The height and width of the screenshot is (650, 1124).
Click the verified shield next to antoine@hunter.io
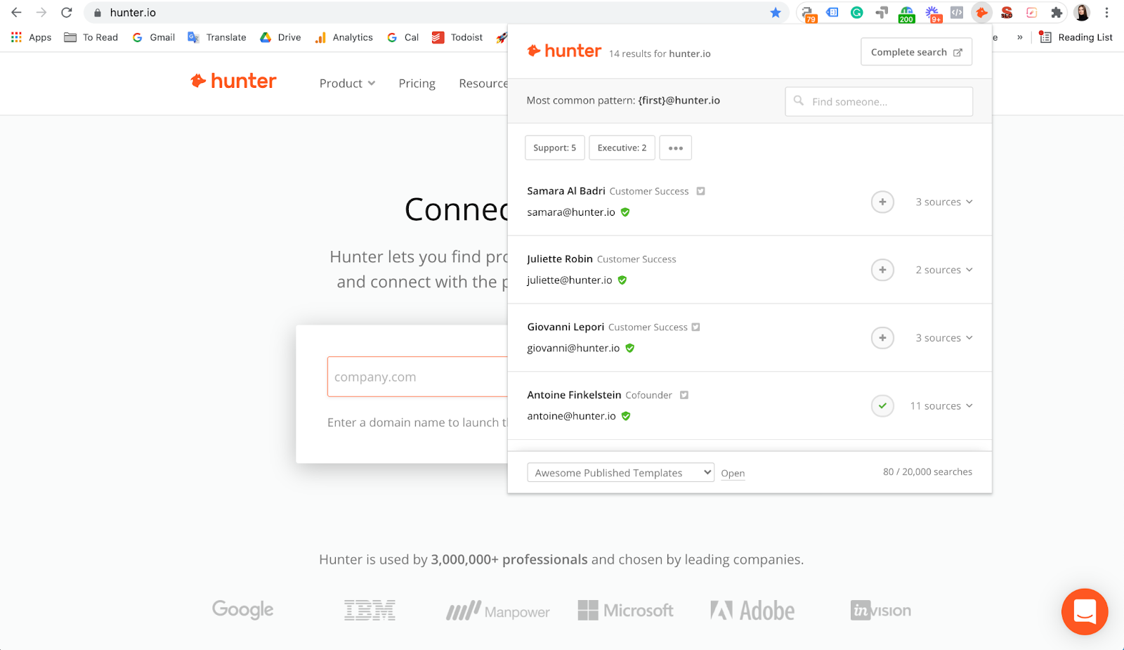[x=626, y=416]
